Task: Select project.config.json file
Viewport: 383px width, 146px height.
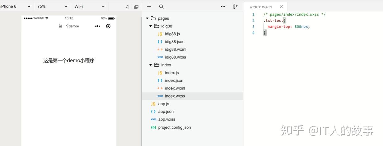Action: [175, 127]
